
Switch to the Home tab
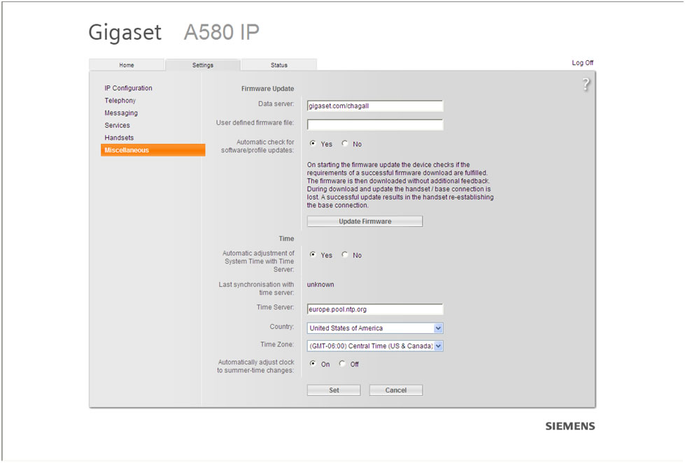tap(127, 65)
